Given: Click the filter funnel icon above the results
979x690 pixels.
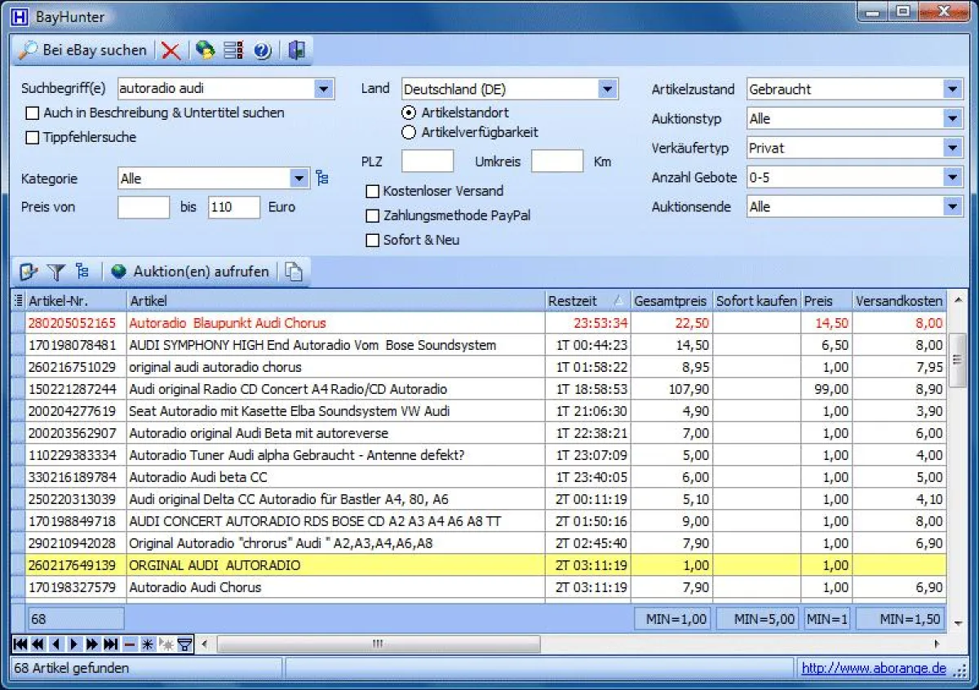Looking at the screenshot, I should point(58,271).
